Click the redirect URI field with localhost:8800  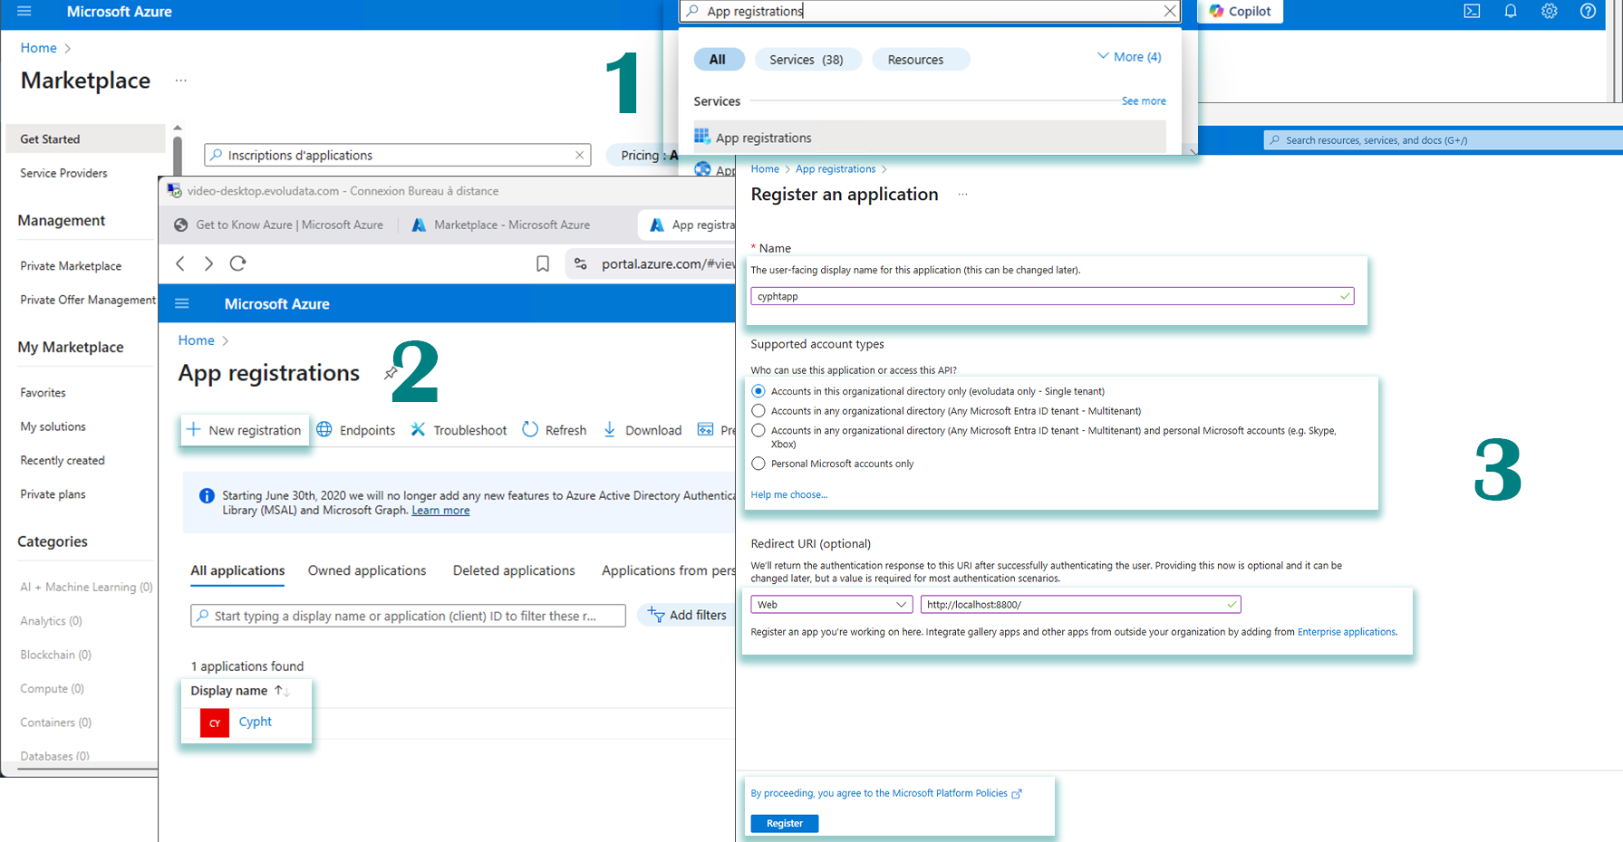coord(1080,604)
